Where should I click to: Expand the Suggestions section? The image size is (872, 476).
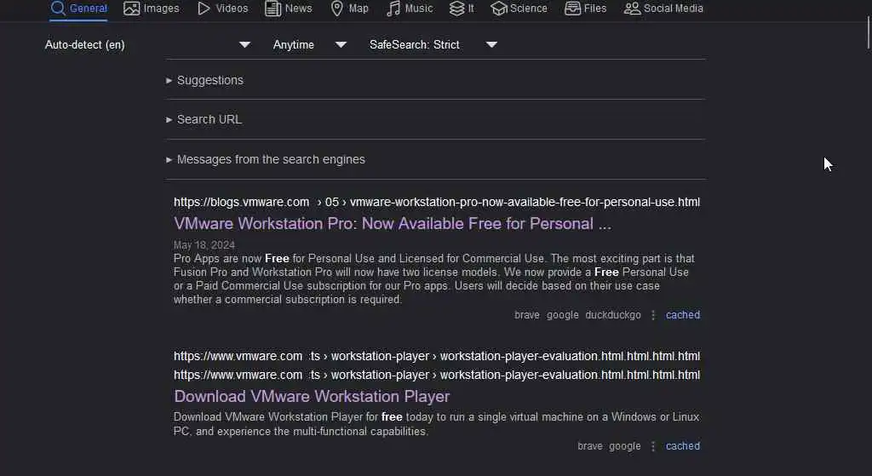[204, 80]
